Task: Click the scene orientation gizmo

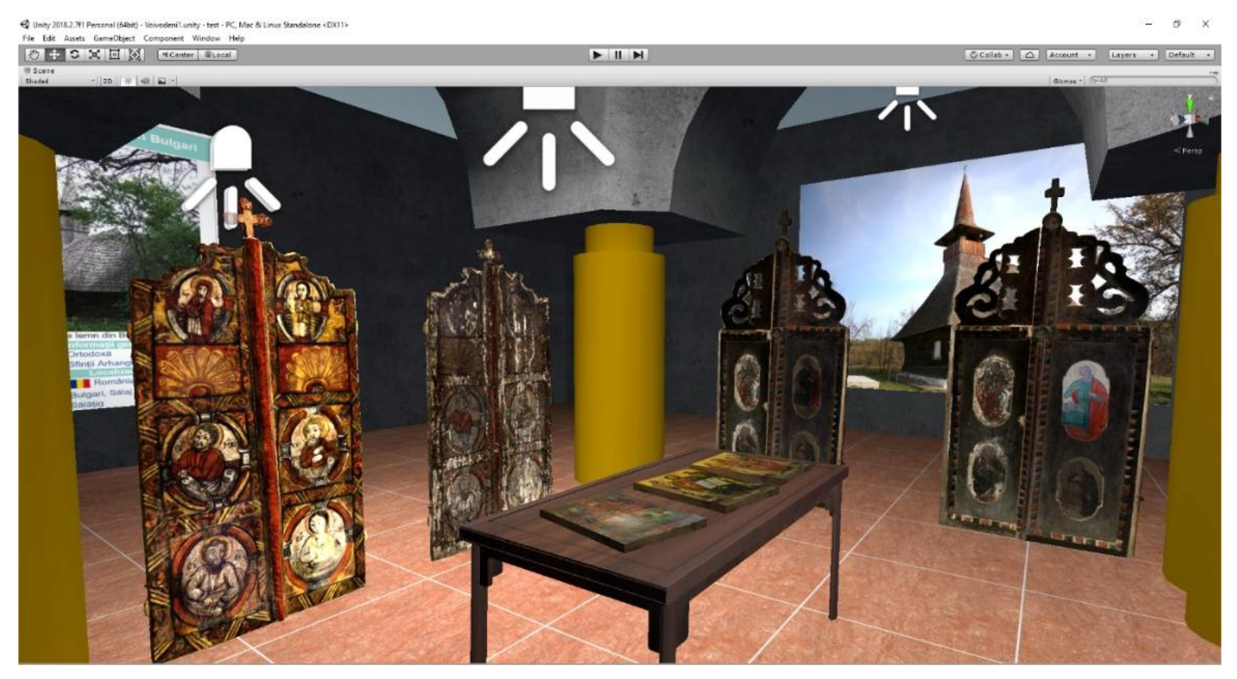Action: [x=1189, y=119]
